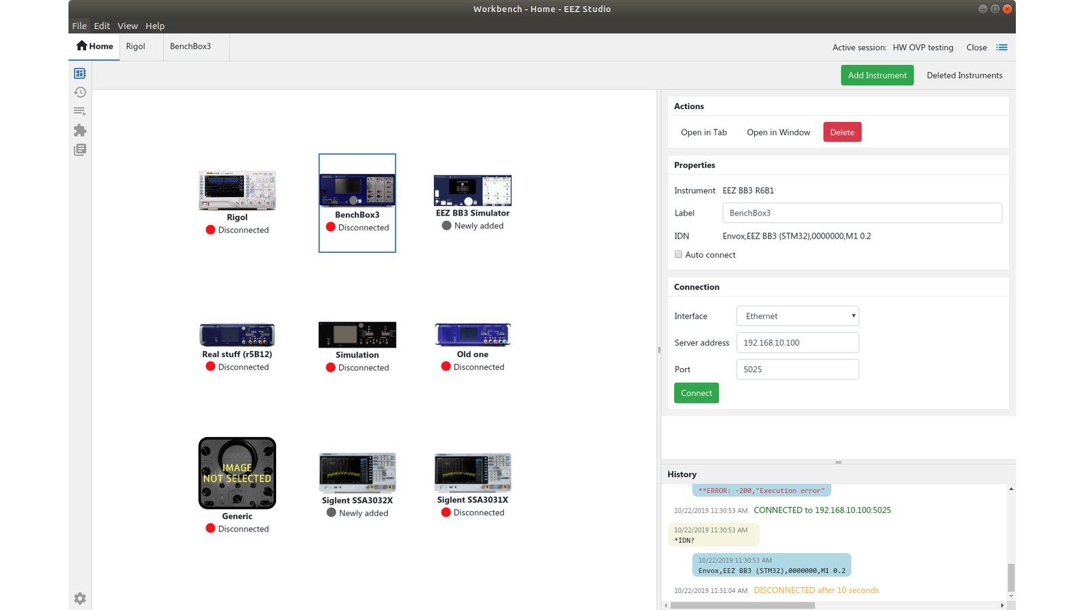Select the Generic instrument with no image
Viewport: 1085px width, 610px height.
tap(237, 485)
